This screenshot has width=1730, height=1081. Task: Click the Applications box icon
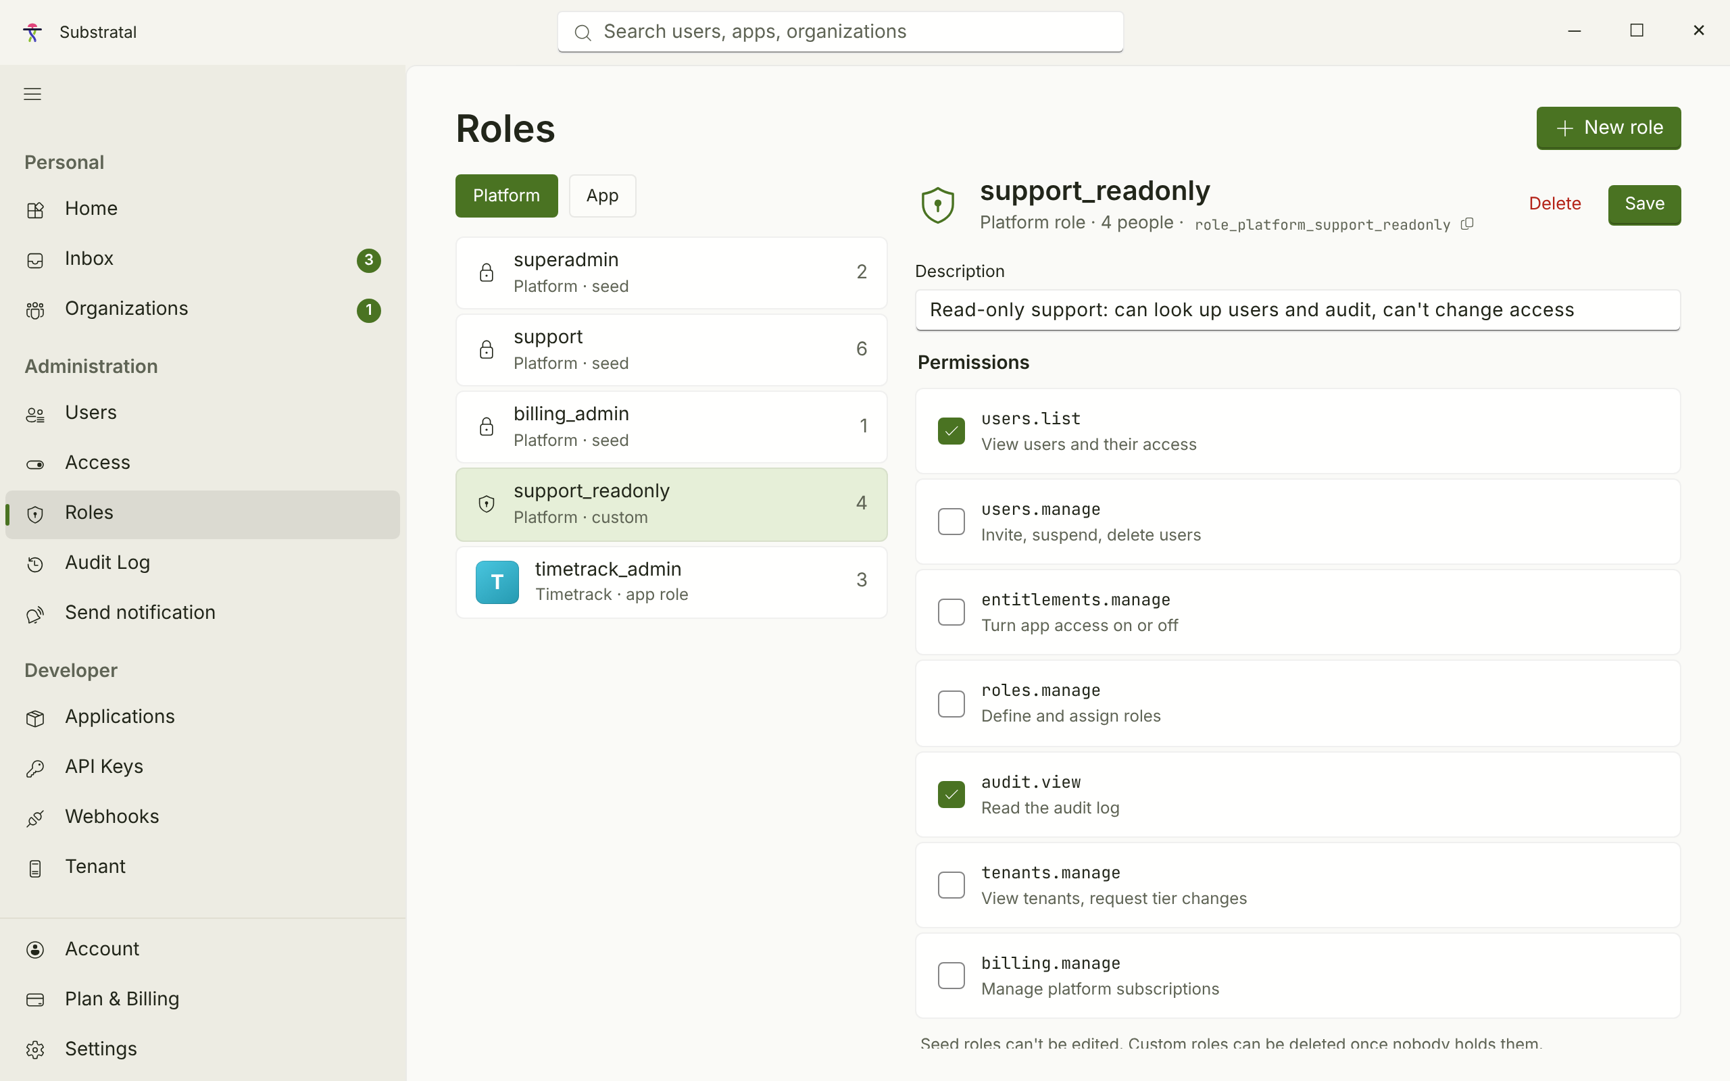(x=35, y=718)
